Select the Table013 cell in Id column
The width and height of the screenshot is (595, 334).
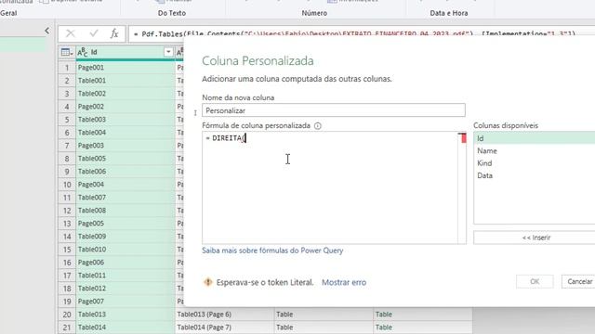pyautogui.click(x=126, y=315)
